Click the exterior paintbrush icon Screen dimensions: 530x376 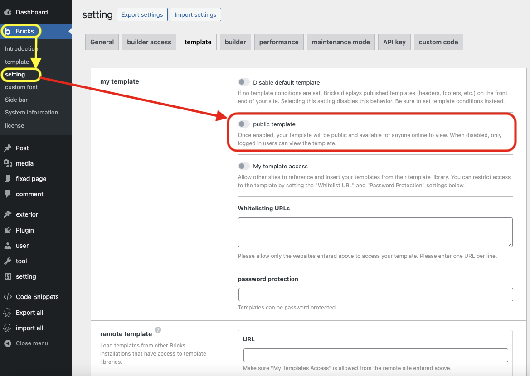(x=8, y=214)
